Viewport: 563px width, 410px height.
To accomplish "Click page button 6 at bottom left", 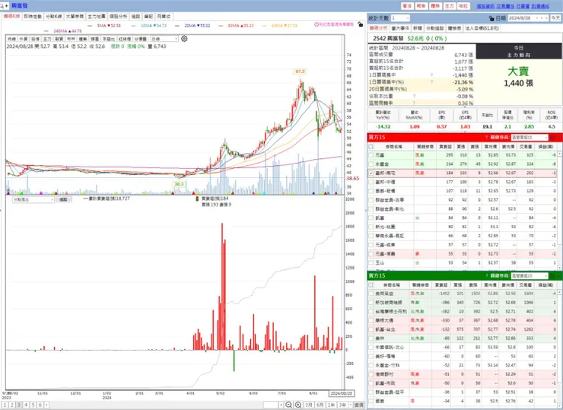I will tap(40, 405).
